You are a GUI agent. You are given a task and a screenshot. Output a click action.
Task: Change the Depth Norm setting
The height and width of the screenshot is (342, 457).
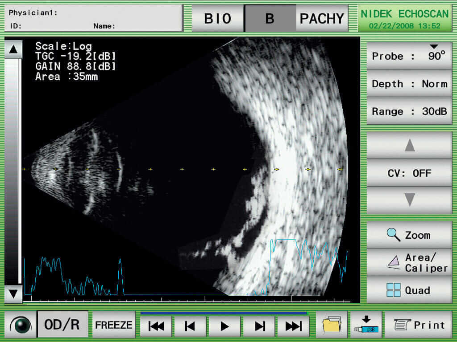(x=409, y=84)
